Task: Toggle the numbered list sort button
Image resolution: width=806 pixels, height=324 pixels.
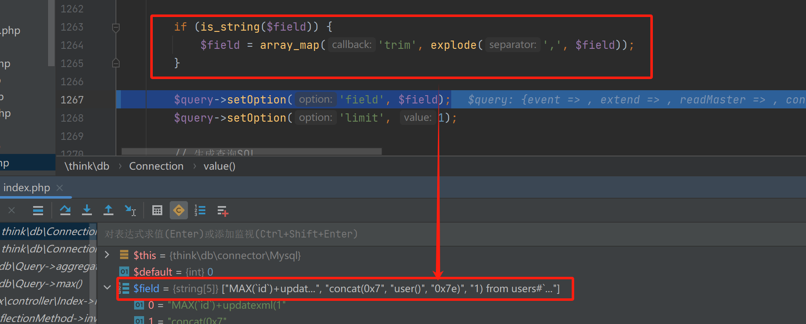Action: coord(200,210)
